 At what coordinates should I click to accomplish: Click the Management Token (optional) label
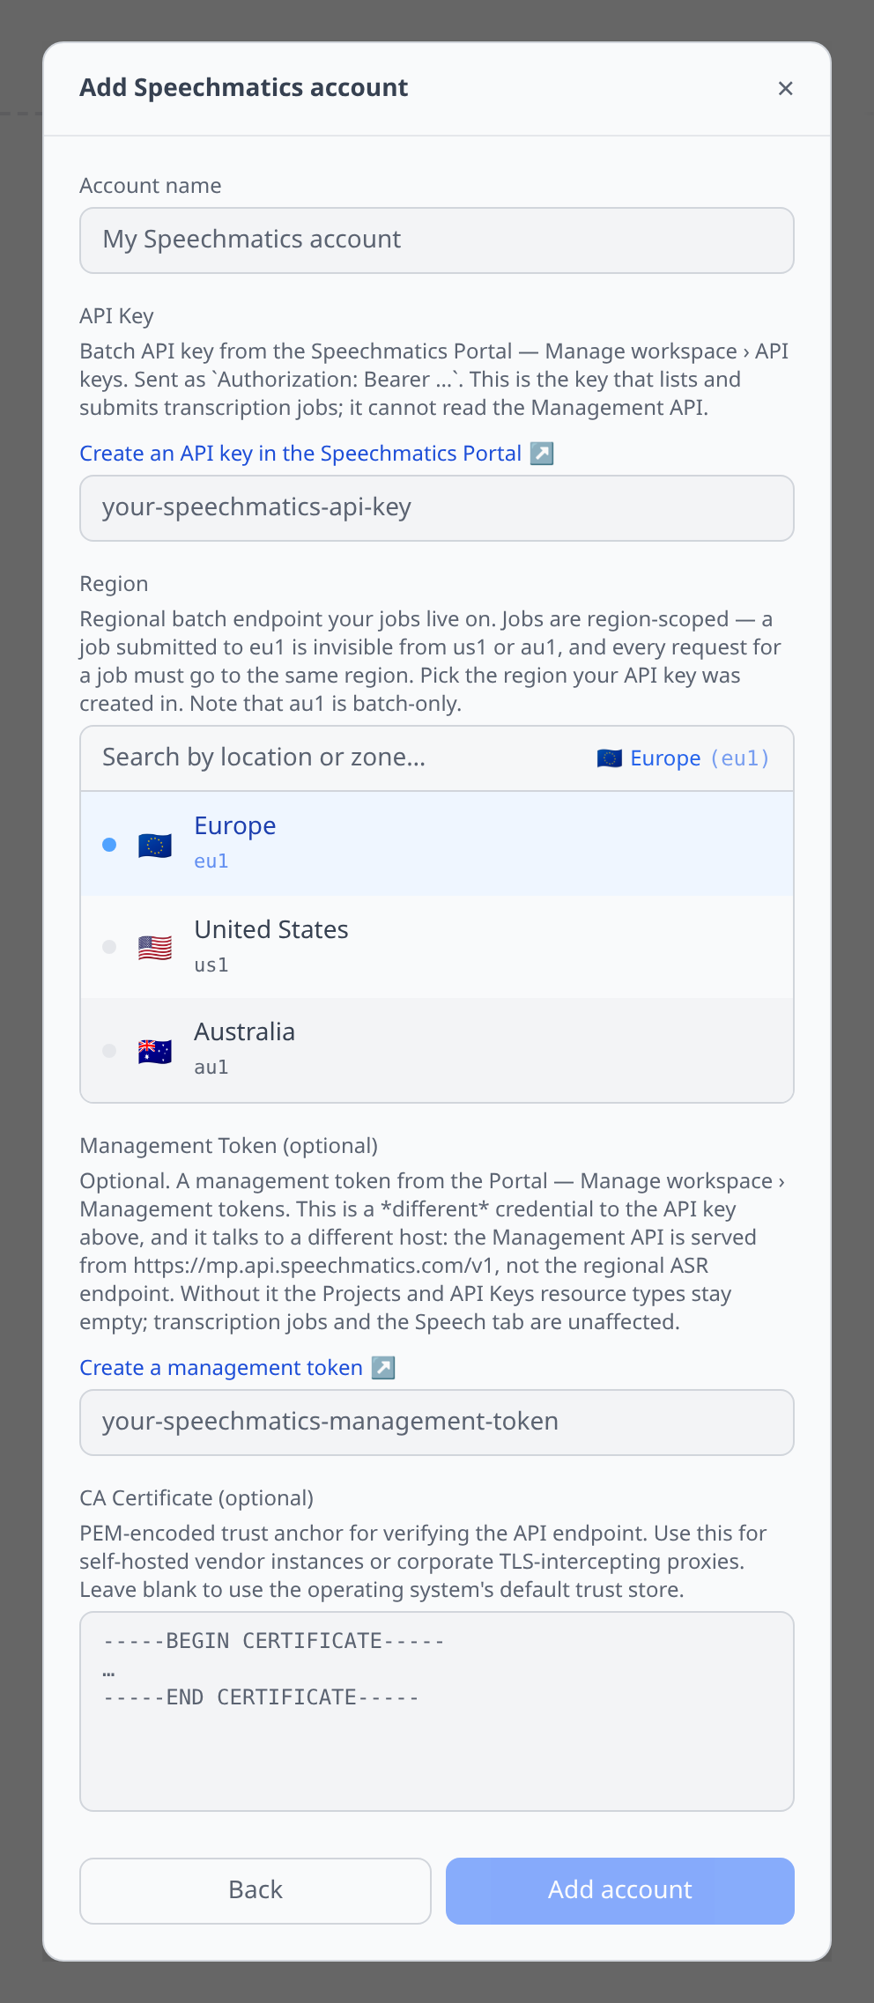pos(229,1146)
